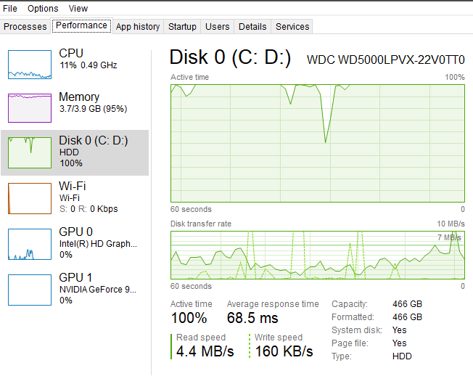Select the Memory usage graph thumbnail
The width and height of the screenshot is (473, 384).
[x=30, y=108]
